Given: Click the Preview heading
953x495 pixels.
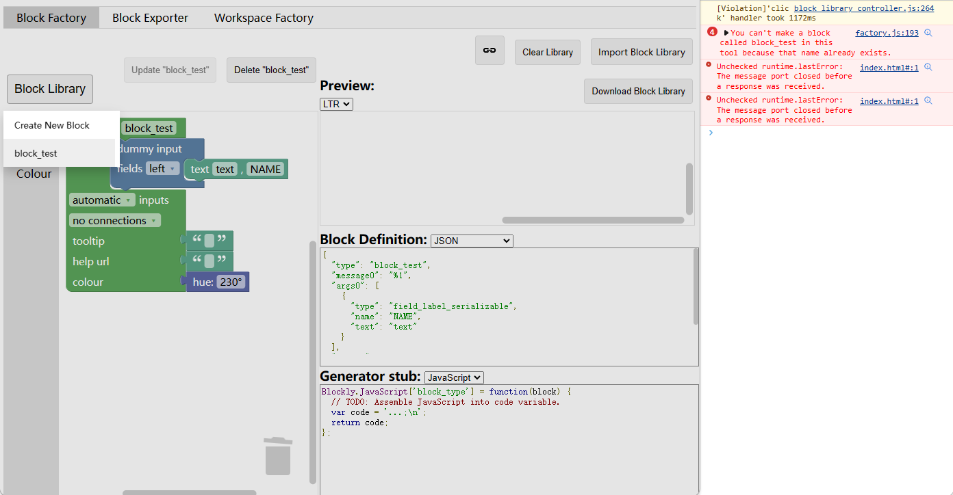Looking at the screenshot, I should (x=347, y=86).
